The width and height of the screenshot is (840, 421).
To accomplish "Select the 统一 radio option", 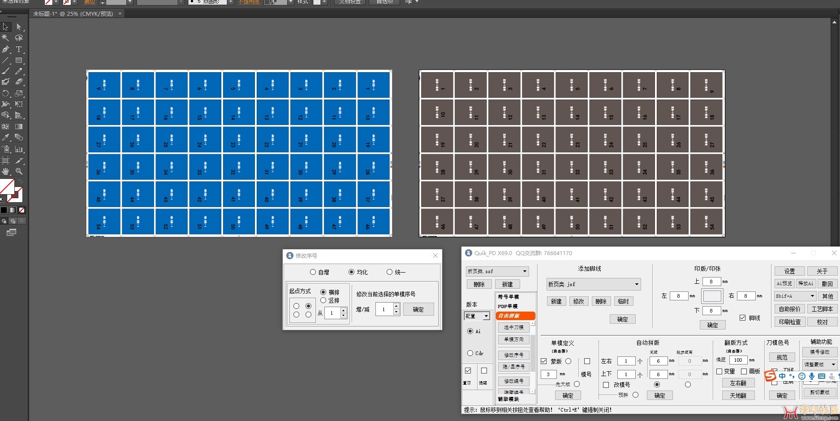I will [389, 272].
